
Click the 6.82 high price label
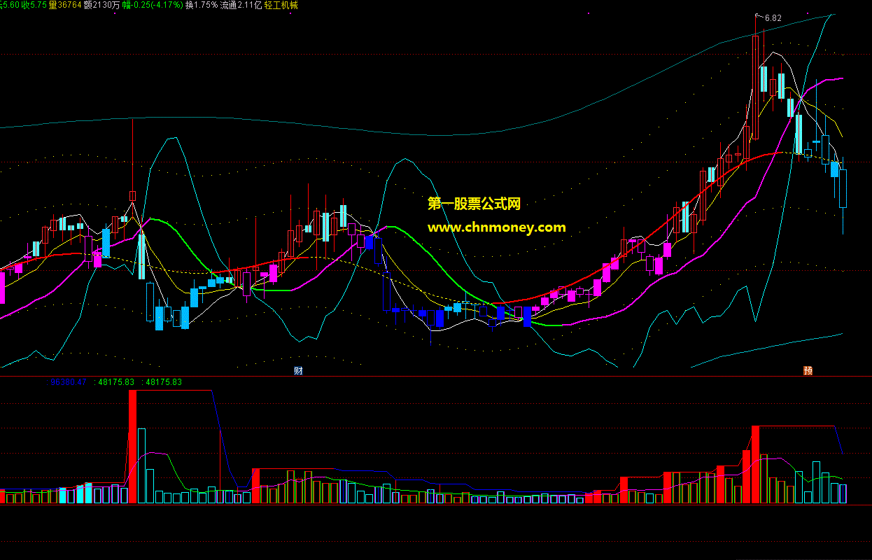click(x=773, y=18)
